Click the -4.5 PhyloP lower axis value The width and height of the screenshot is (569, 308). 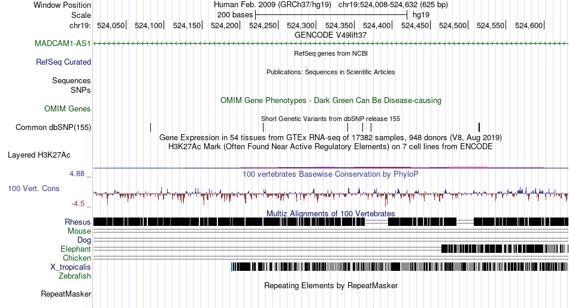[78, 204]
